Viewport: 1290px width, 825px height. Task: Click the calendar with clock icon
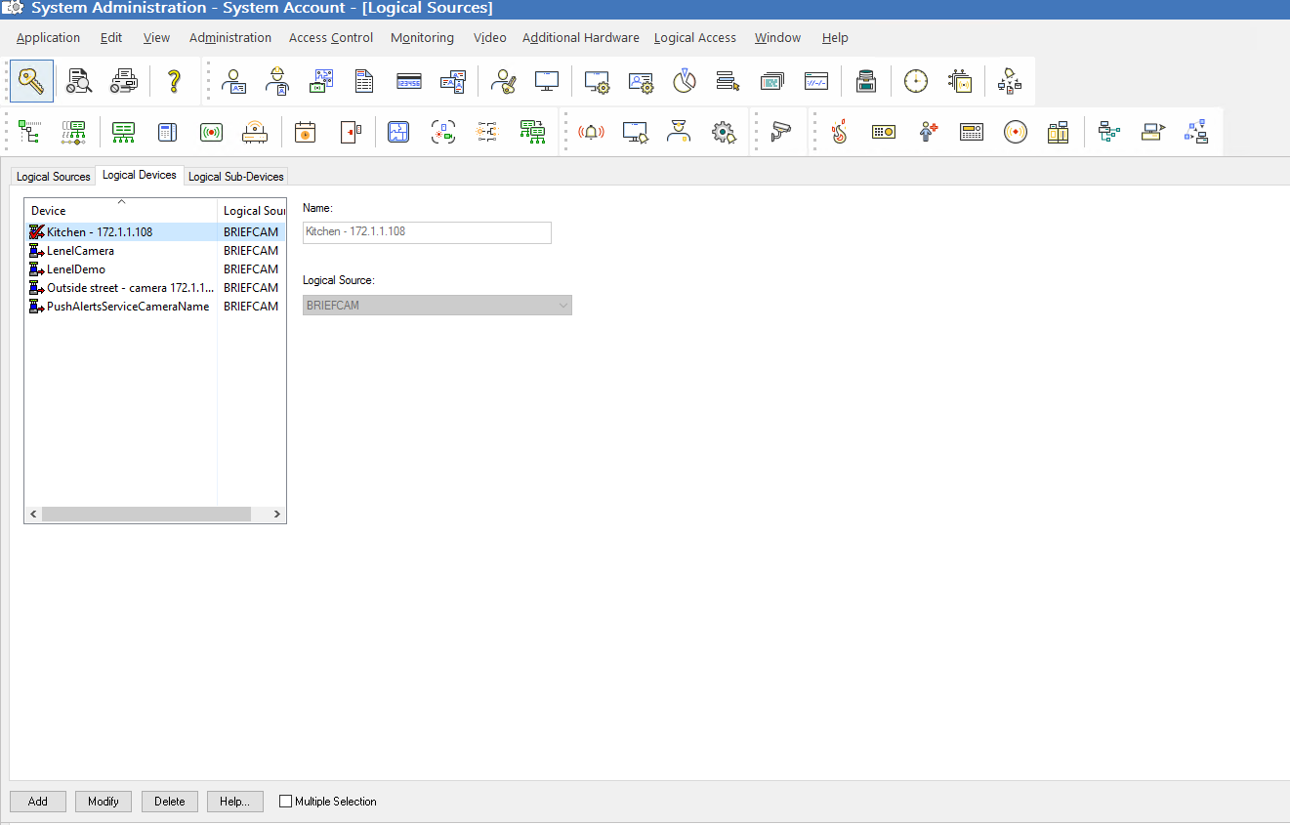coord(306,132)
